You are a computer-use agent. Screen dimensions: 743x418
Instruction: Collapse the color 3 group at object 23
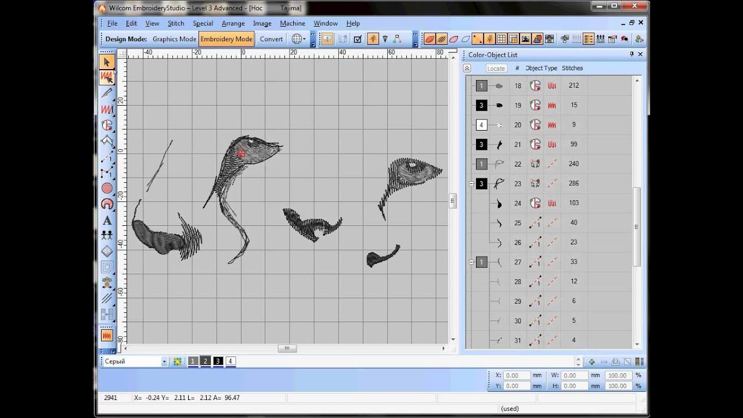pos(471,183)
